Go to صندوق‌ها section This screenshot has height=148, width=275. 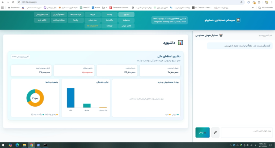126,20
